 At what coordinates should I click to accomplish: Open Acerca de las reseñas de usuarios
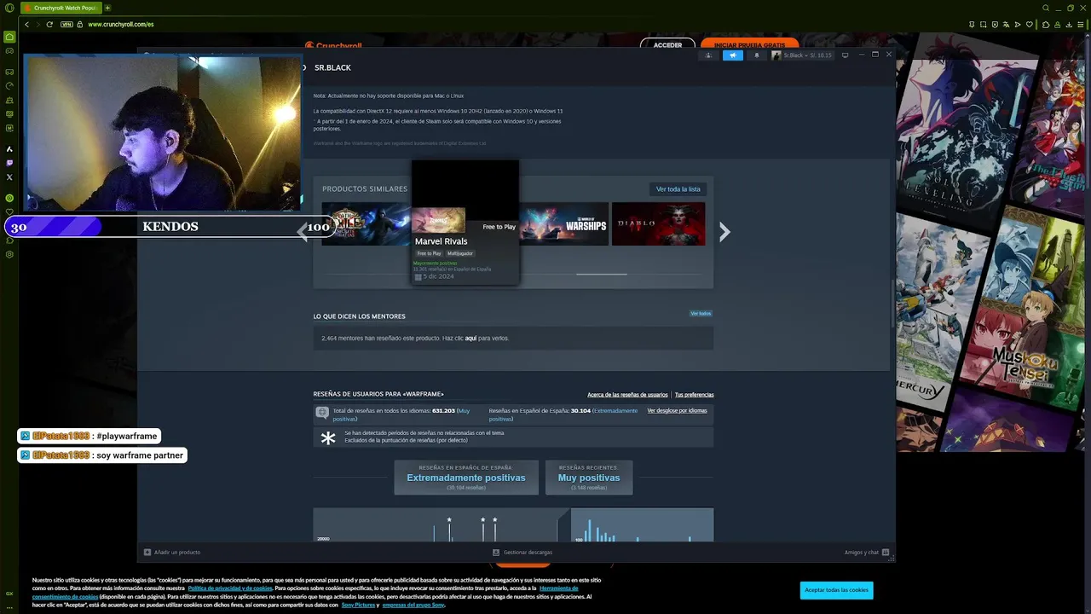point(627,395)
